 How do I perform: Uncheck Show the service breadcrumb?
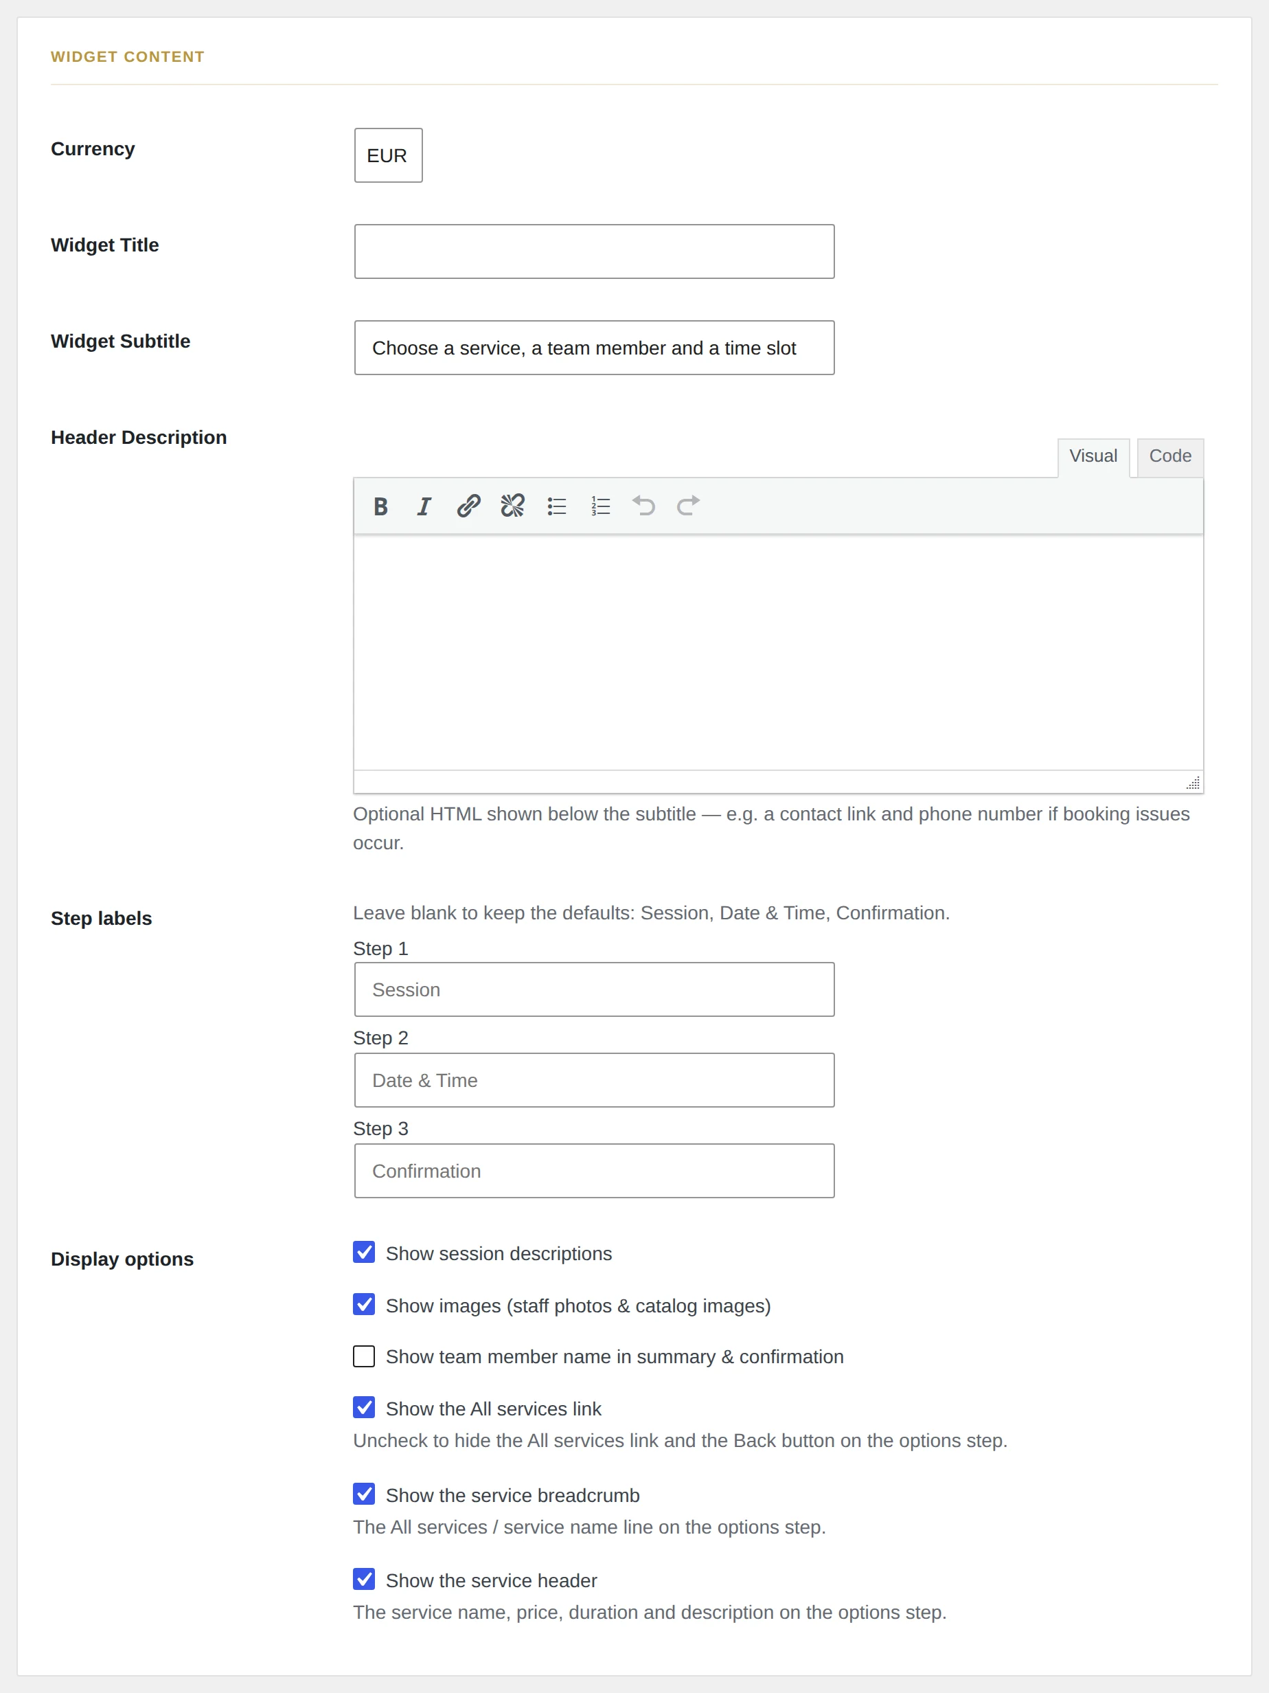coord(364,1494)
